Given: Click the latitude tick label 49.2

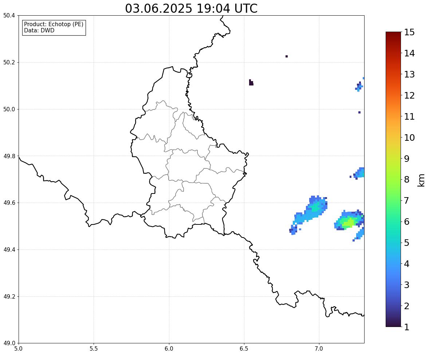Looking at the screenshot, I should click(9, 296).
